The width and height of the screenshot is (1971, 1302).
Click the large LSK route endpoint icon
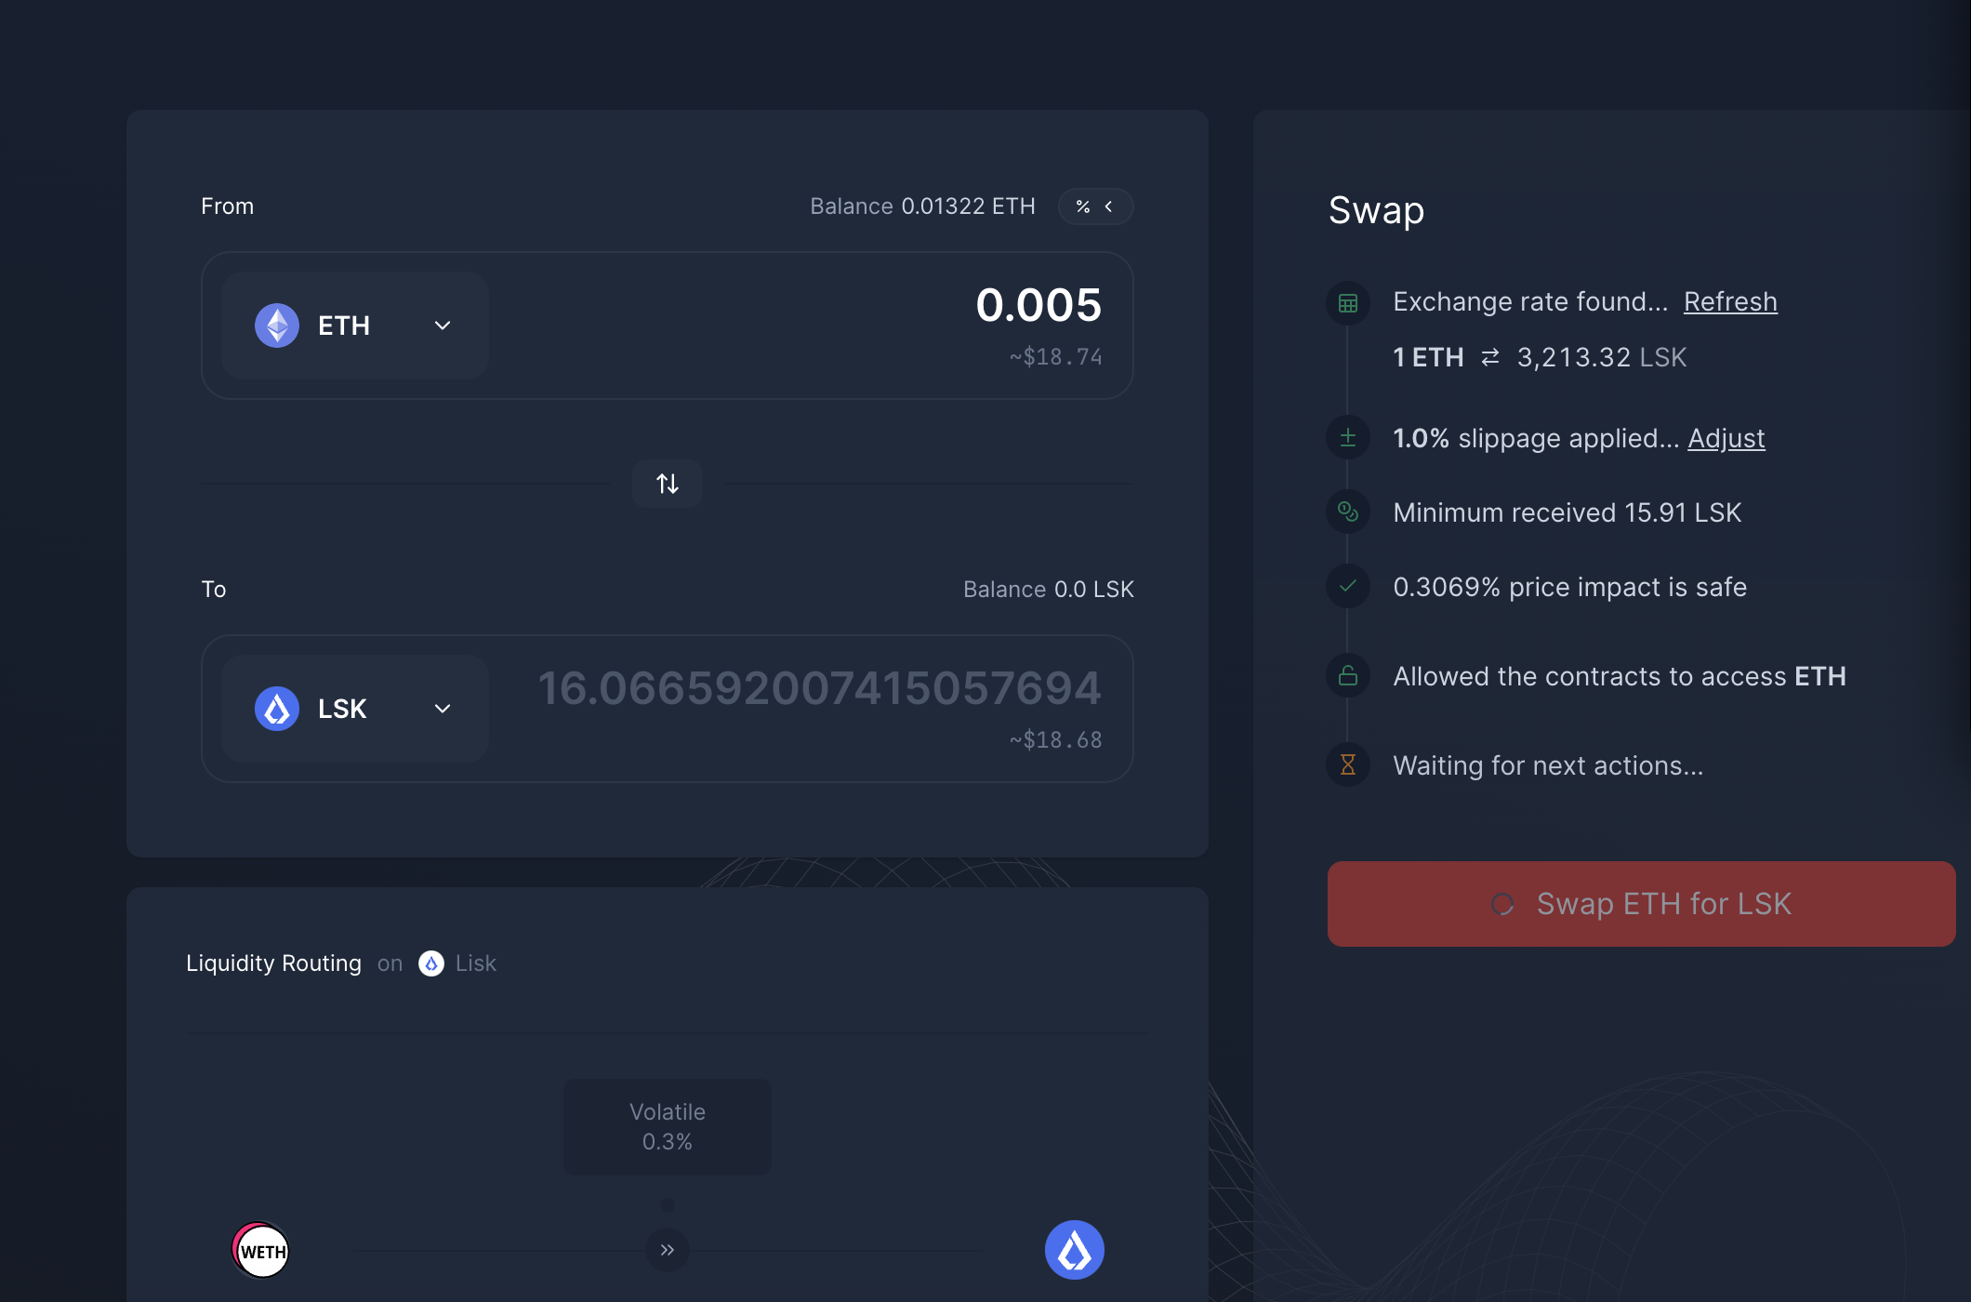click(1074, 1250)
